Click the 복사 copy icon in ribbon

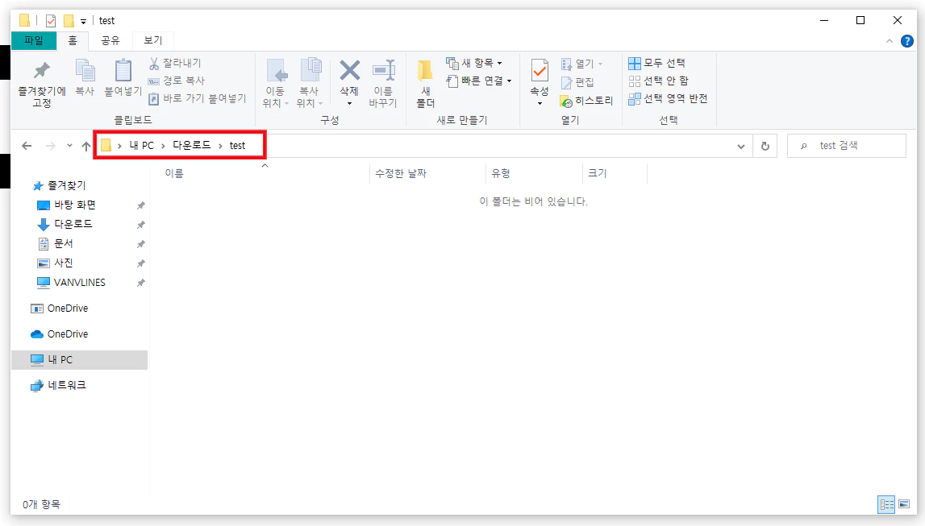pyautogui.click(x=85, y=70)
